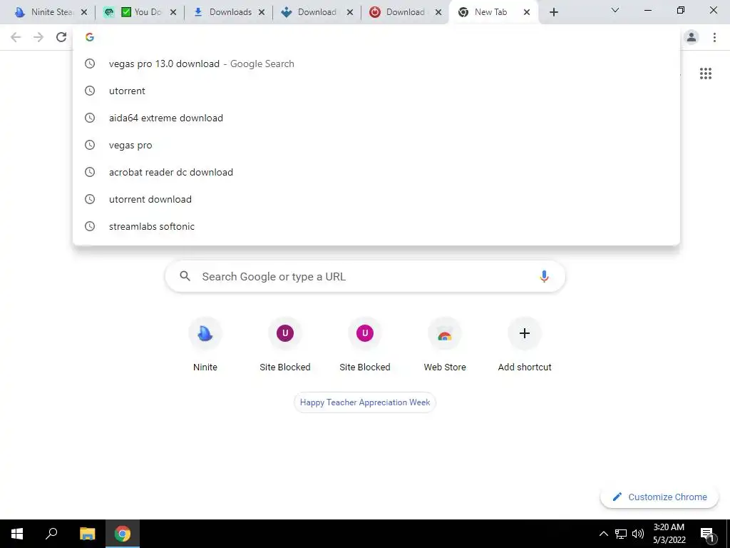Focus the 'Search Google or type a URL' box

(x=365, y=276)
